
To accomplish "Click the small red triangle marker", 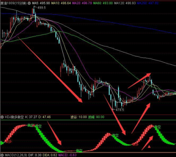I will pyautogui.click(x=149, y=146).
